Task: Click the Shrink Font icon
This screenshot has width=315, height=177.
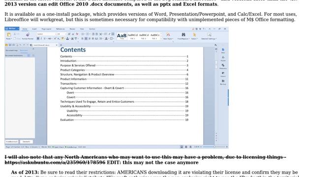Action: click(73, 34)
